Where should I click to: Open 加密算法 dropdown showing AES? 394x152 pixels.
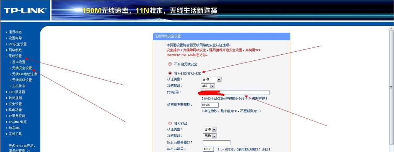click(x=208, y=86)
